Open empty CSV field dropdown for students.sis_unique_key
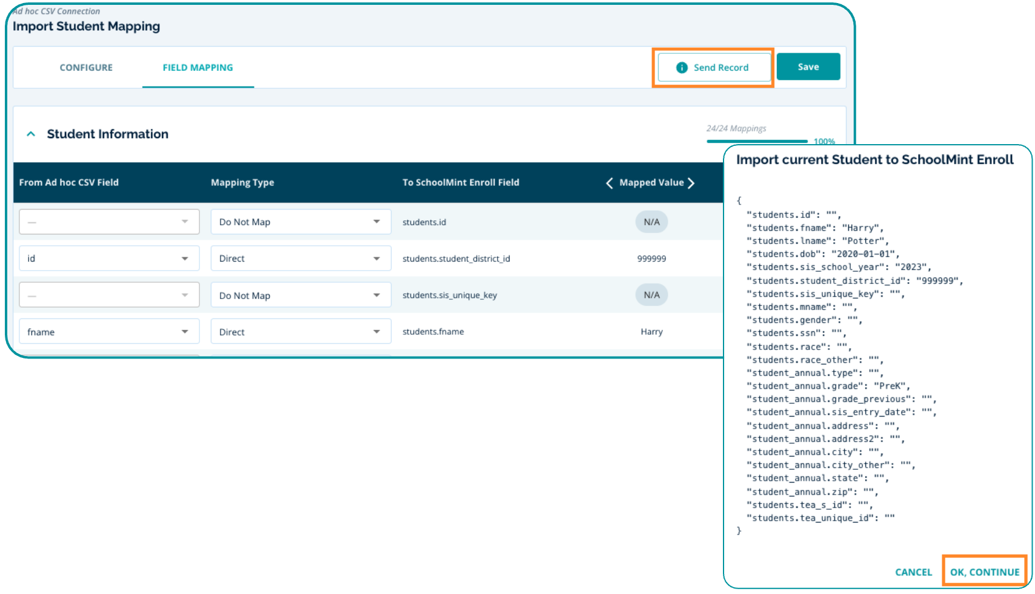Viewport: 1035px width, 594px height. pos(109,295)
